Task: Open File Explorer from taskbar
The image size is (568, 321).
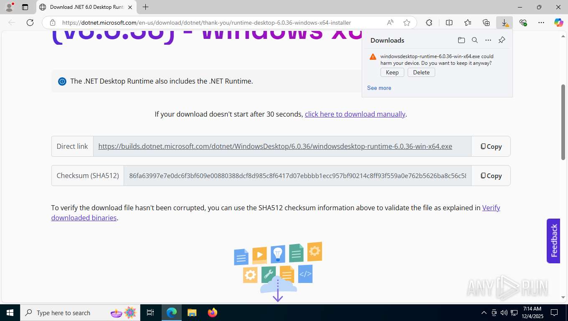Action: pos(192,313)
